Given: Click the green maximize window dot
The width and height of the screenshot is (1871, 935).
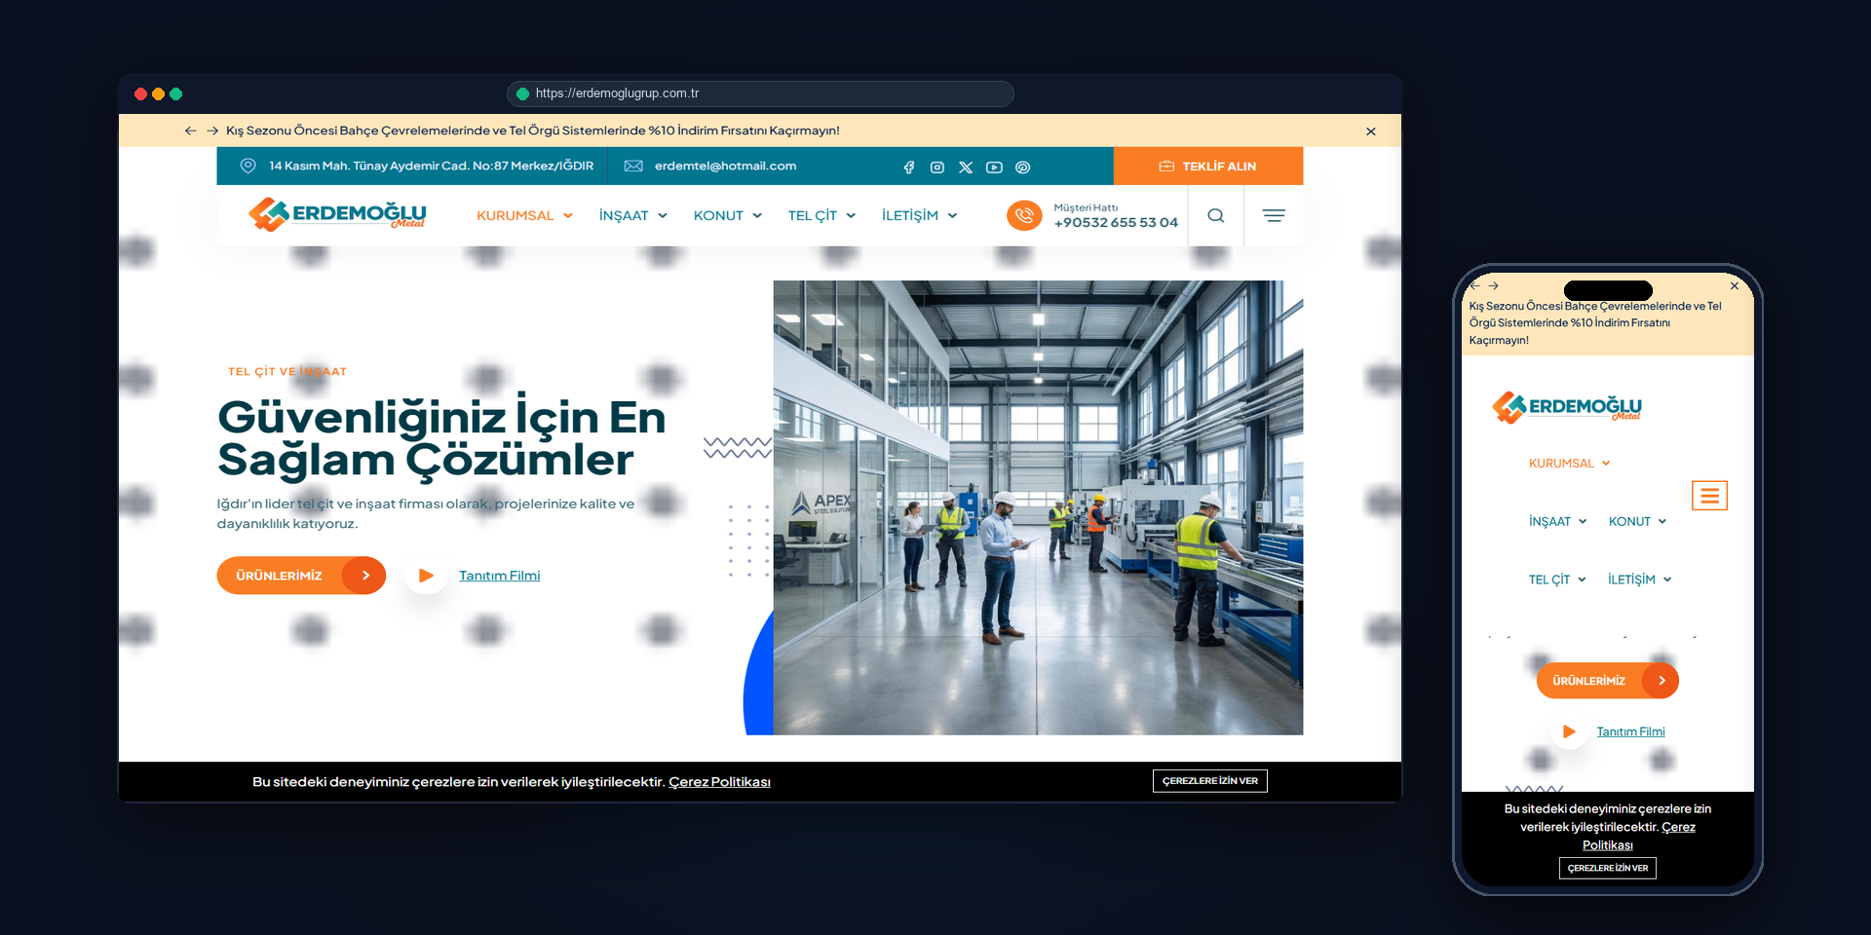Looking at the screenshot, I should (175, 93).
